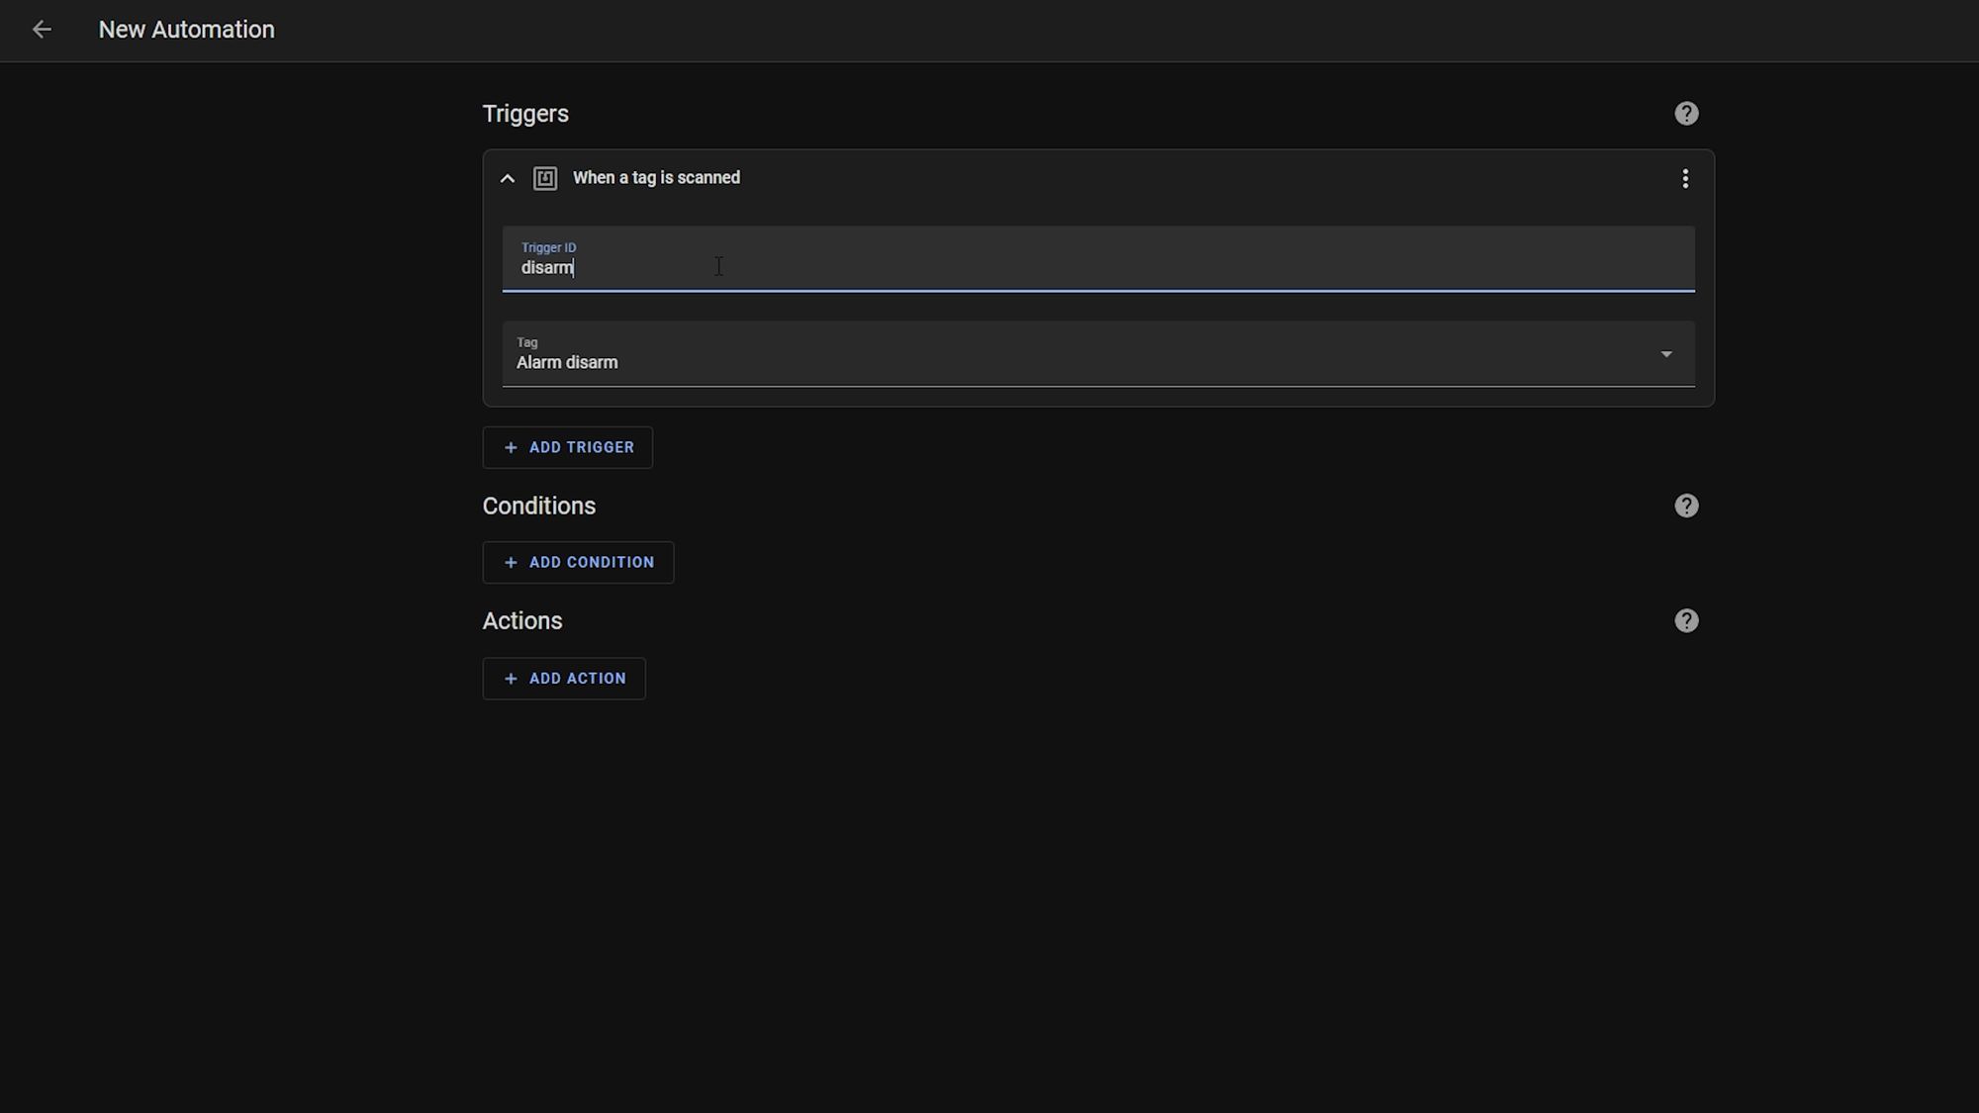The image size is (1979, 1113).
Task: Click the trigger three-dot context menu
Action: 1687,178
